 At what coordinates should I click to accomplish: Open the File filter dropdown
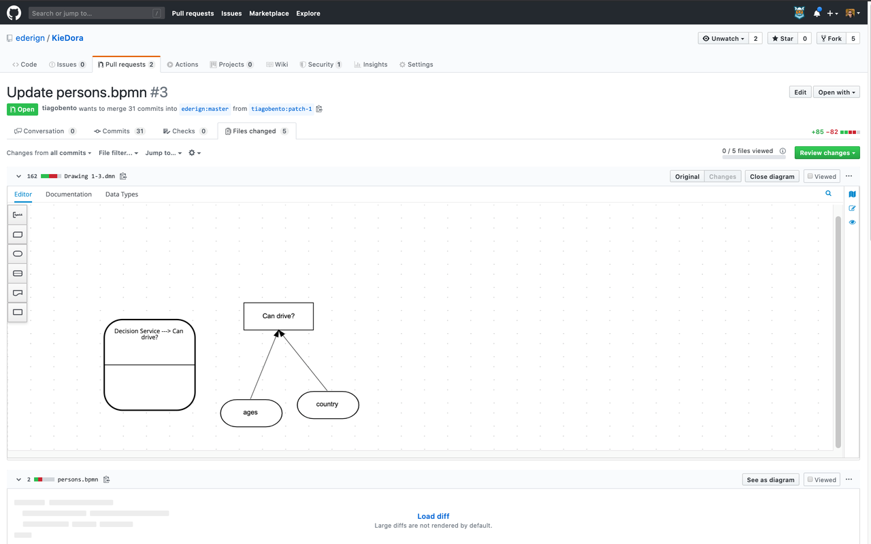(x=118, y=153)
